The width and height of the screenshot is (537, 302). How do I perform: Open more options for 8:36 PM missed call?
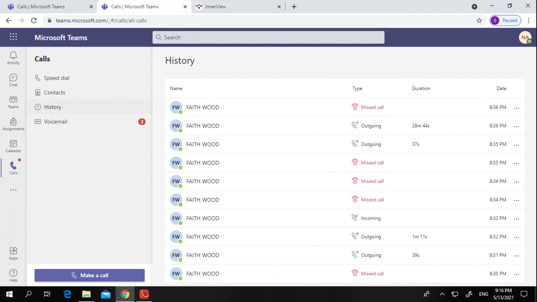516,108
